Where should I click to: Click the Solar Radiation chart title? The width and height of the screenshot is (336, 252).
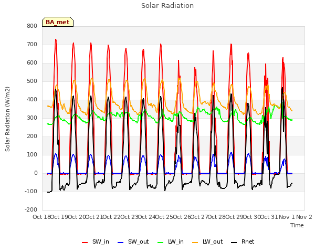tap(167, 6)
